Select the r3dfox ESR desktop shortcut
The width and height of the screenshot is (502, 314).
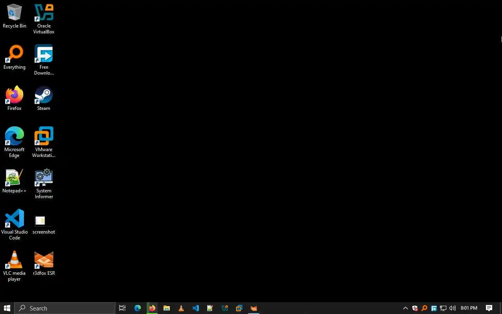44,263
